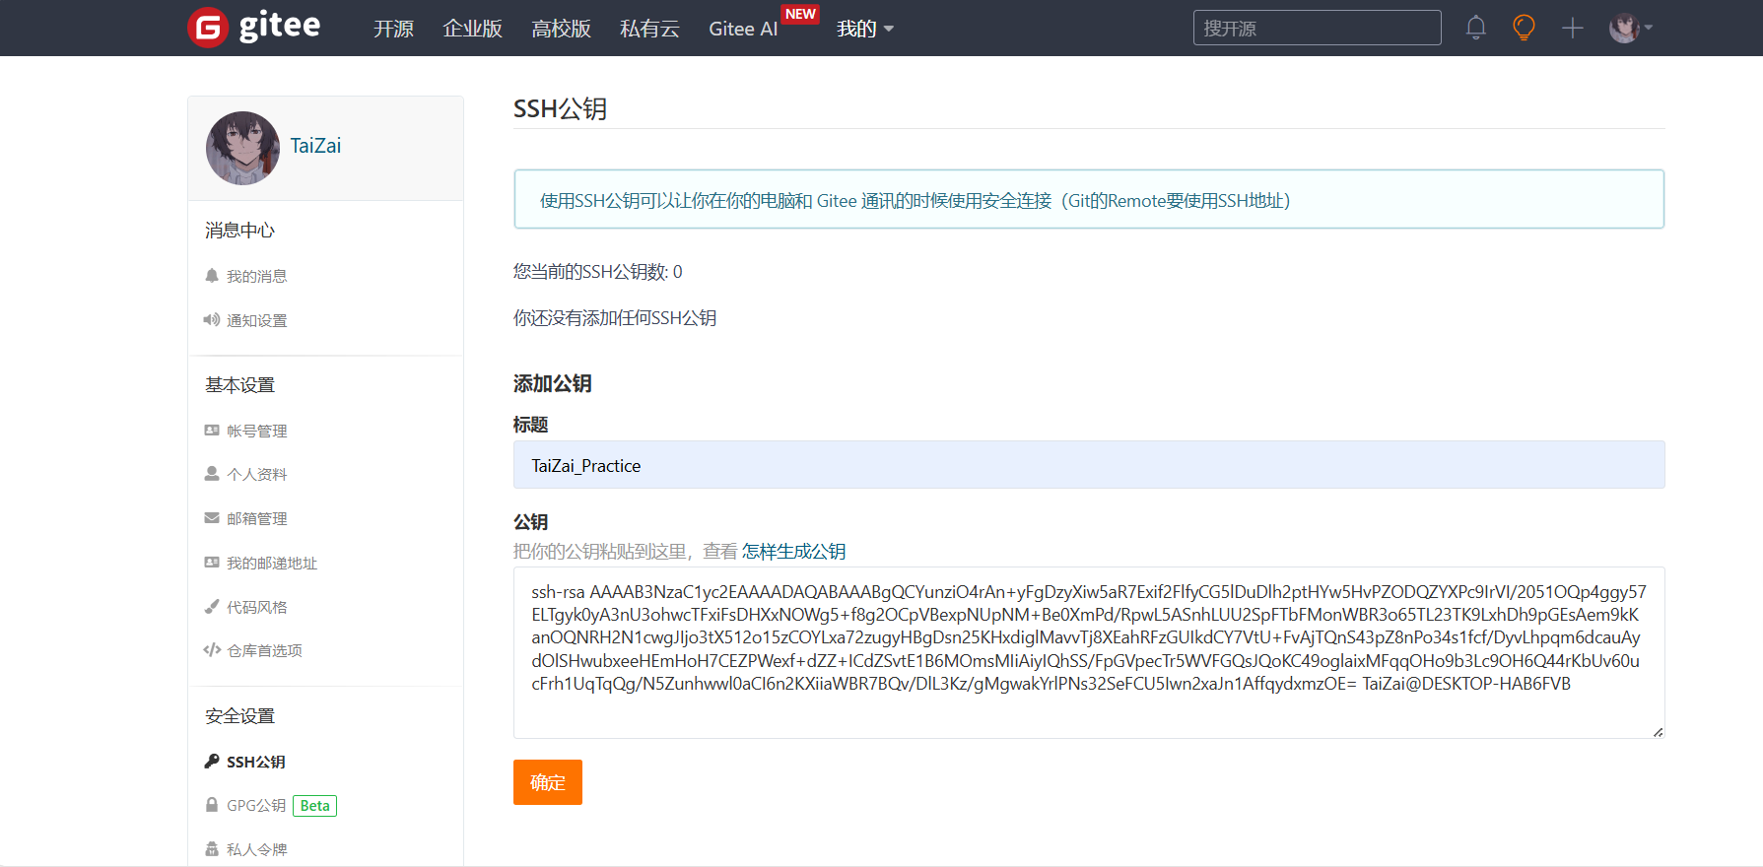Click the card icon beside 我的邮递地址
Screen dimensions: 1763x867
212,562
